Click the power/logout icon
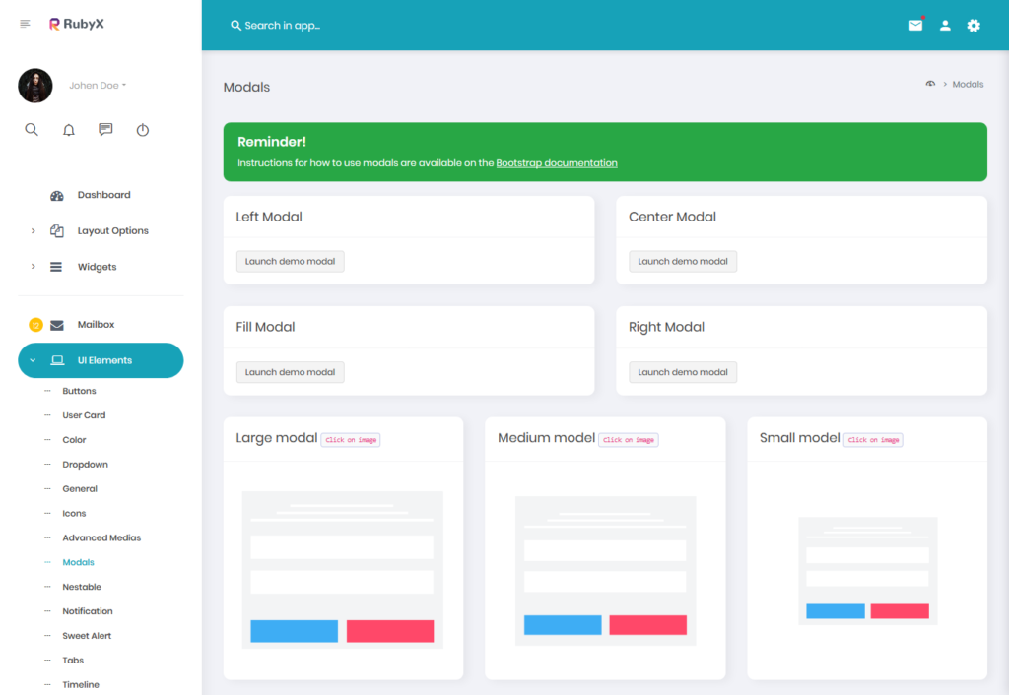This screenshot has height=695, width=1009. pos(142,129)
